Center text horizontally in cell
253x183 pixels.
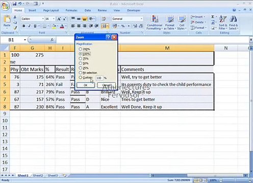click(x=79, y=26)
